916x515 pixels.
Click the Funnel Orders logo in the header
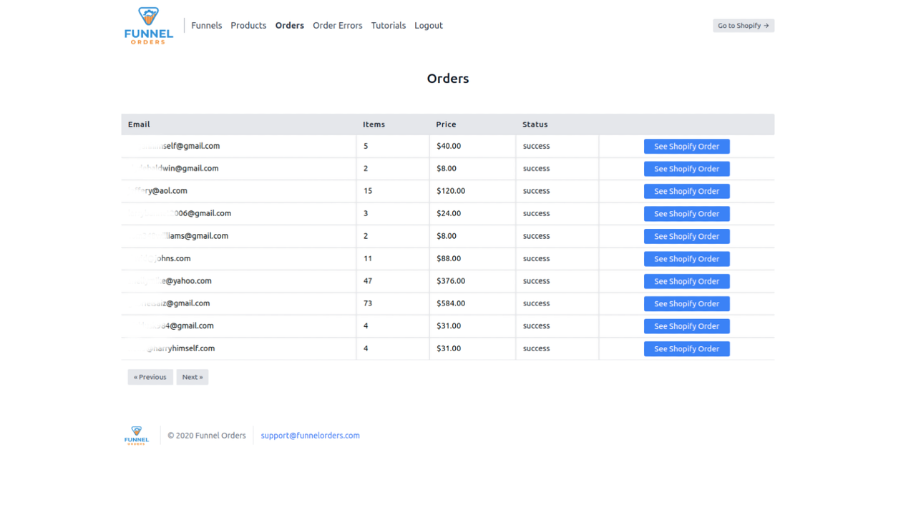[x=148, y=26]
